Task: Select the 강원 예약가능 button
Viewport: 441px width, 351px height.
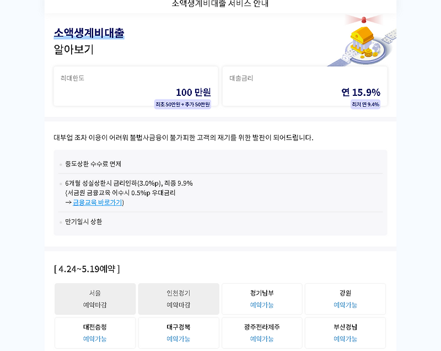Action: pos(345,298)
